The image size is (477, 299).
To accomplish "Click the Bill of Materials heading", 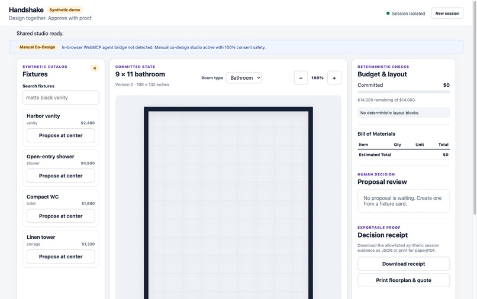I will (376, 134).
